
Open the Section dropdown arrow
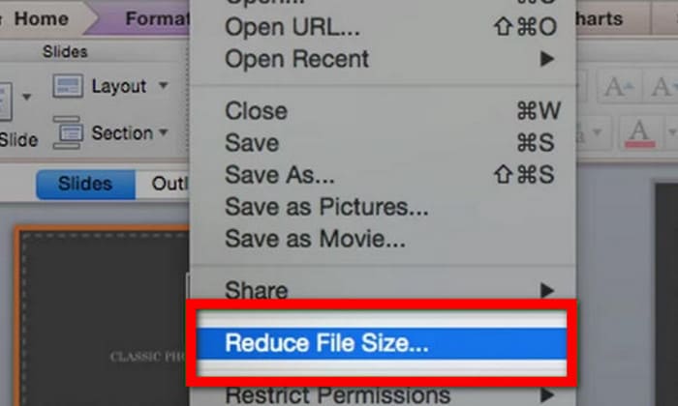(164, 132)
